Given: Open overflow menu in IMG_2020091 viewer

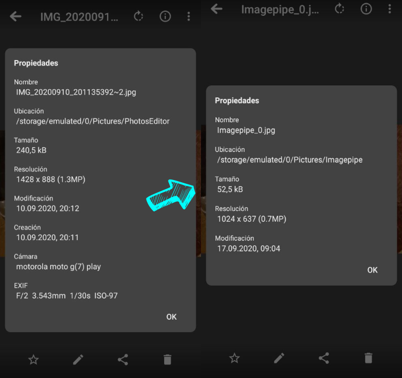Looking at the screenshot, I should [189, 16].
